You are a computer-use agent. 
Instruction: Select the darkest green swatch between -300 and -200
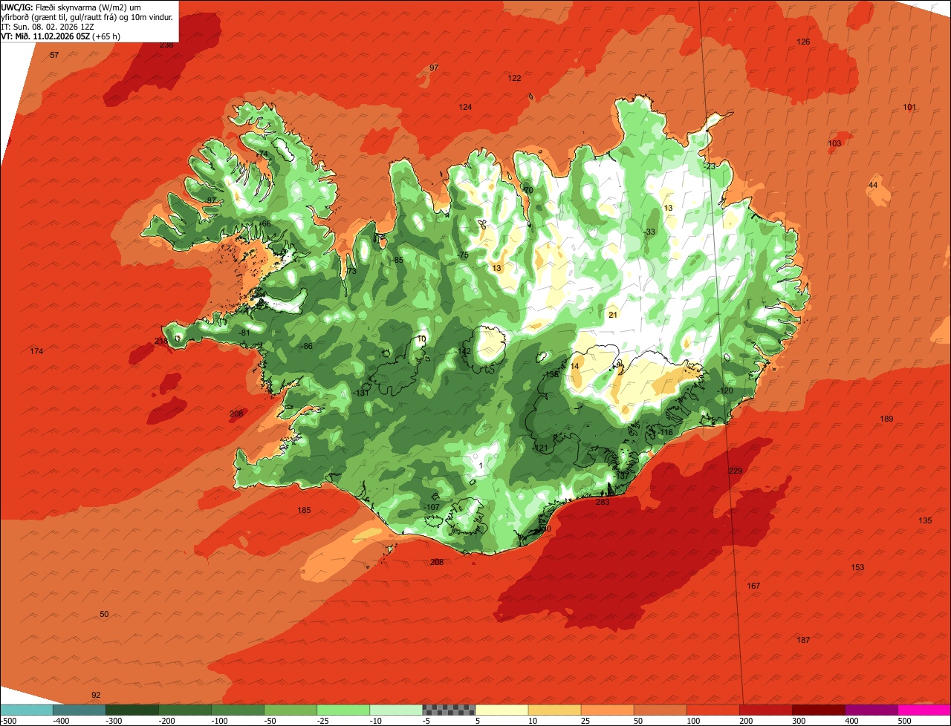click(132, 710)
